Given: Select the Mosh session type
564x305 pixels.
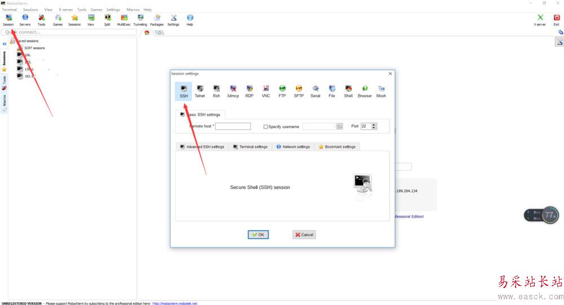Looking at the screenshot, I should [381, 91].
